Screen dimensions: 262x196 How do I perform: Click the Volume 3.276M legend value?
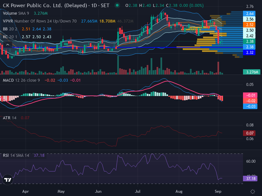[x=41, y=13]
